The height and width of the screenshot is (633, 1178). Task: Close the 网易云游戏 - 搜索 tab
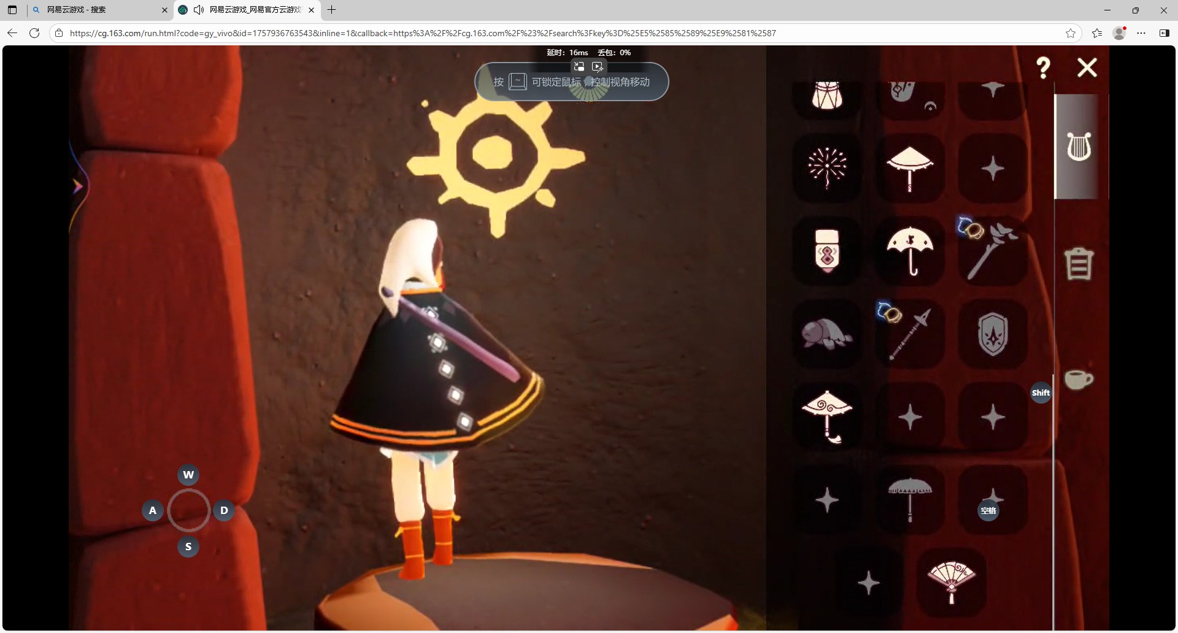point(164,10)
